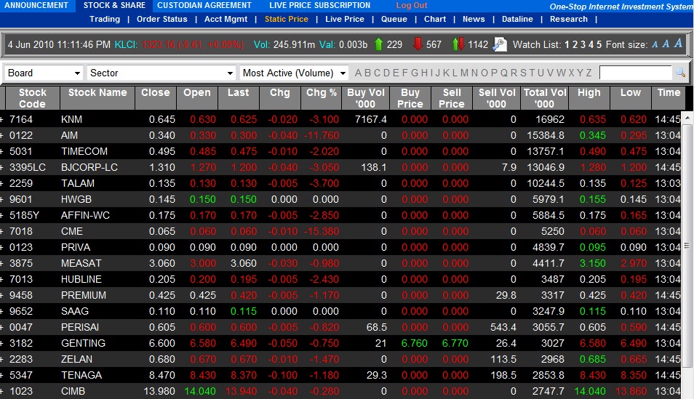Click stock code 5185Y
The image size is (694, 399).
pyautogui.click(x=24, y=215)
